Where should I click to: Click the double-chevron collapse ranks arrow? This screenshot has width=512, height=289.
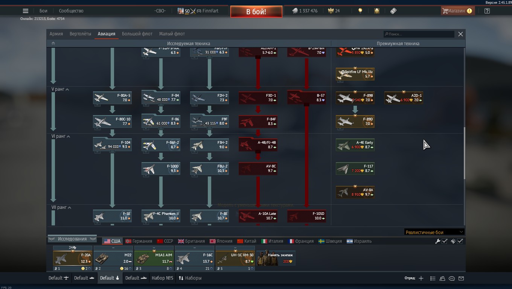pos(53,44)
